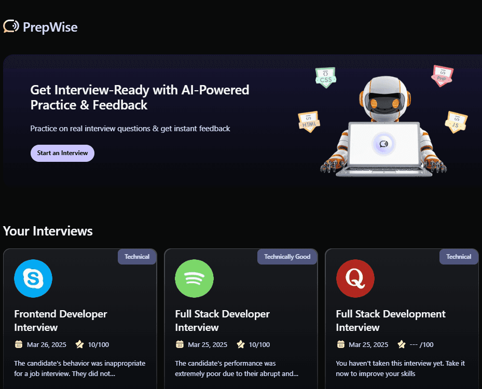This screenshot has height=389, width=482.
Task: Select the red Q icon on Full Stack Development card
Action: [355, 279]
